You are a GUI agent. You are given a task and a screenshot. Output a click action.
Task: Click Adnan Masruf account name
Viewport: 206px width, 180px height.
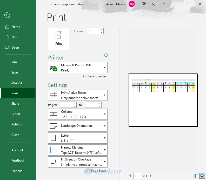pyautogui.click(x=116, y=4)
